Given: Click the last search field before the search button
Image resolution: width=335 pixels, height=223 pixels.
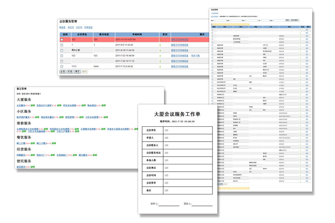Looking at the screenshot, I should pyautogui.click(x=279, y=20).
